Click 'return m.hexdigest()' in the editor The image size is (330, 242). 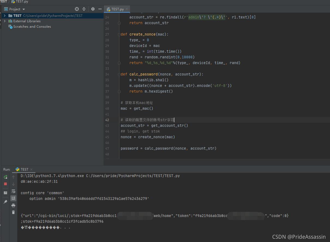click(151, 91)
